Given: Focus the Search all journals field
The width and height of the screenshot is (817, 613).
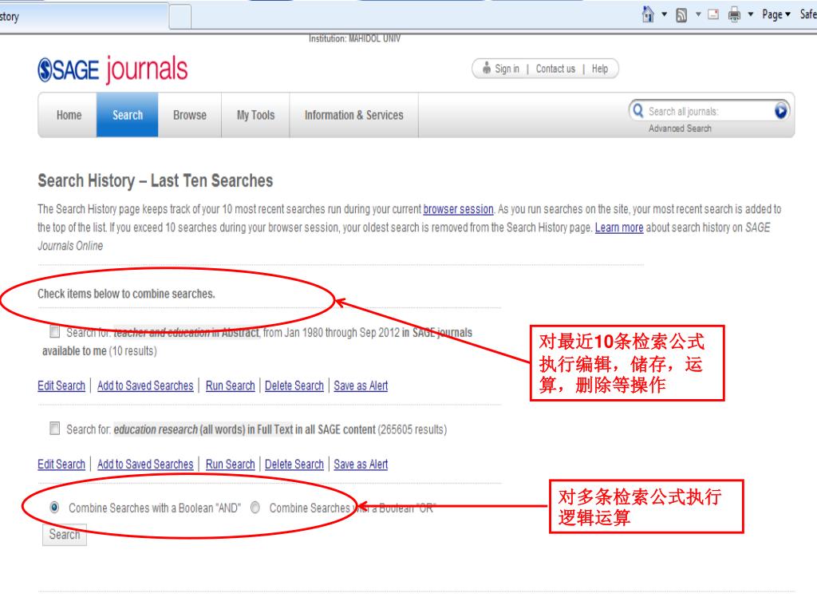Looking at the screenshot, I should [709, 111].
